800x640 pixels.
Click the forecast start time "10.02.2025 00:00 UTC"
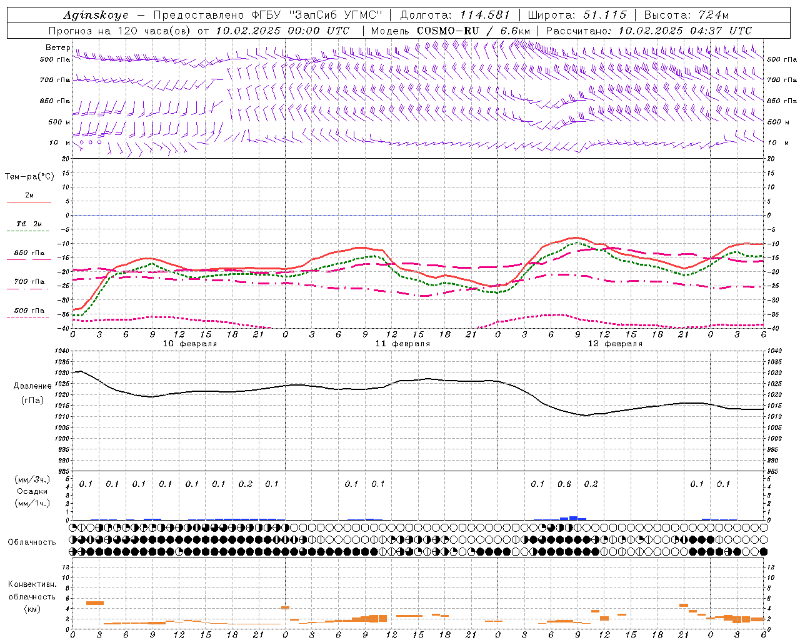click(282, 31)
